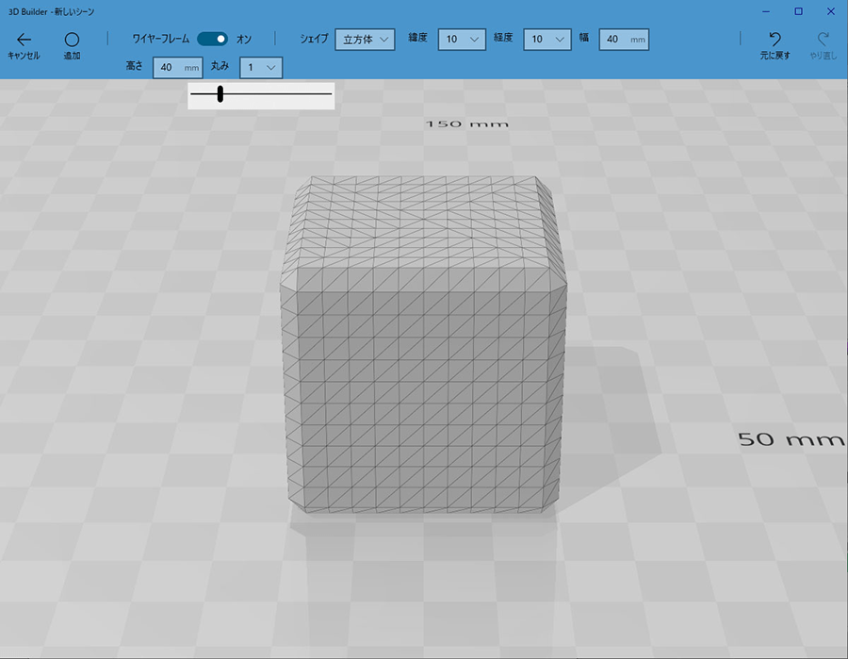Toggle the wireframe (ワイヤーフレーム) switch
The width and height of the screenshot is (848, 659).
[212, 39]
